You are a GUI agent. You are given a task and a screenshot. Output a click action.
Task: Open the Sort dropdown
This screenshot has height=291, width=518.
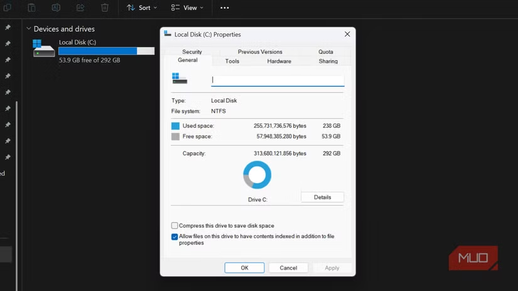click(142, 8)
